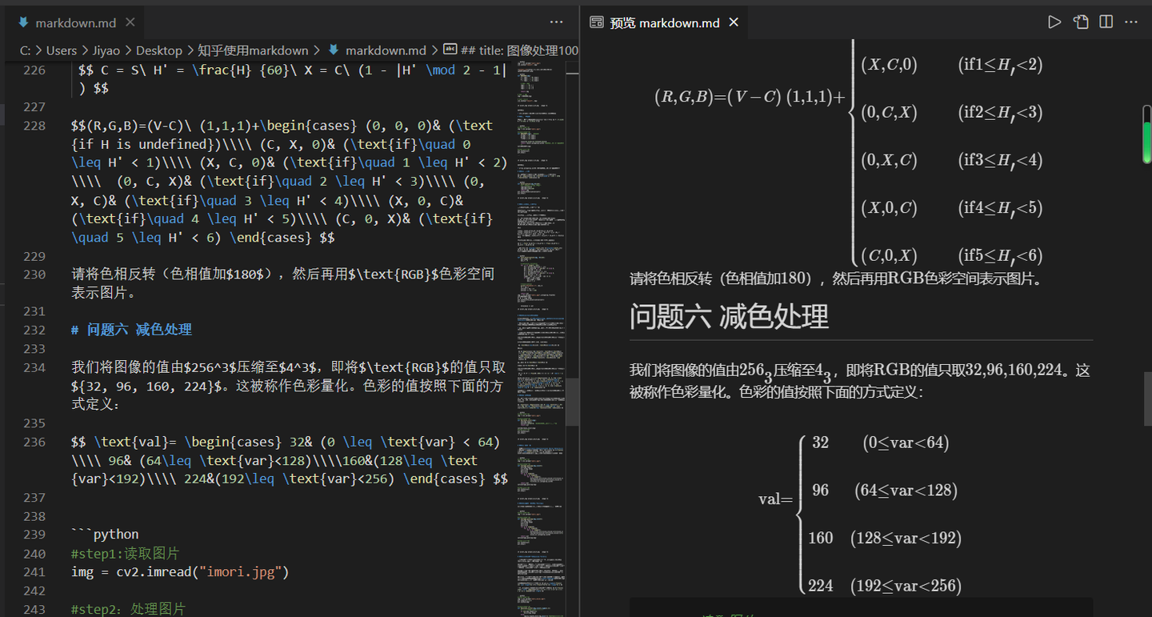Click the markdown arrow icon on the editor tab

[23, 22]
